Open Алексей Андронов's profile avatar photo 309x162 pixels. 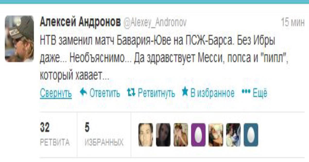19,39
